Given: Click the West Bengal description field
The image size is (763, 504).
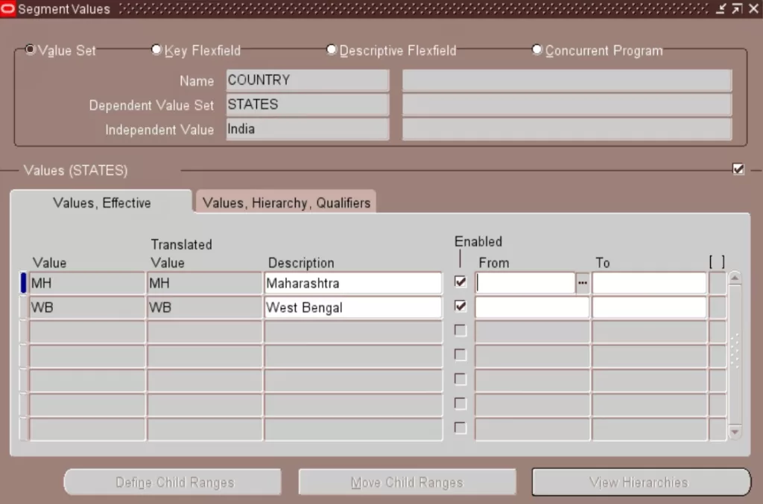Looking at the screenshot, I should click(352, 307).
